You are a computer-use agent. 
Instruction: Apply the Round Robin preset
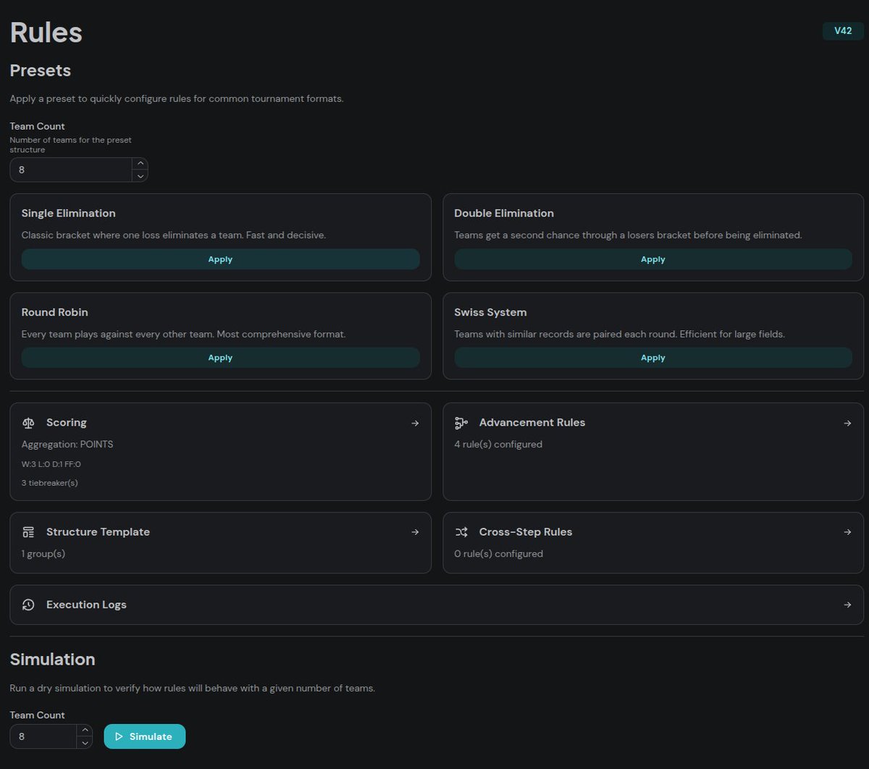pyautogui.click(x=220, y=358)
